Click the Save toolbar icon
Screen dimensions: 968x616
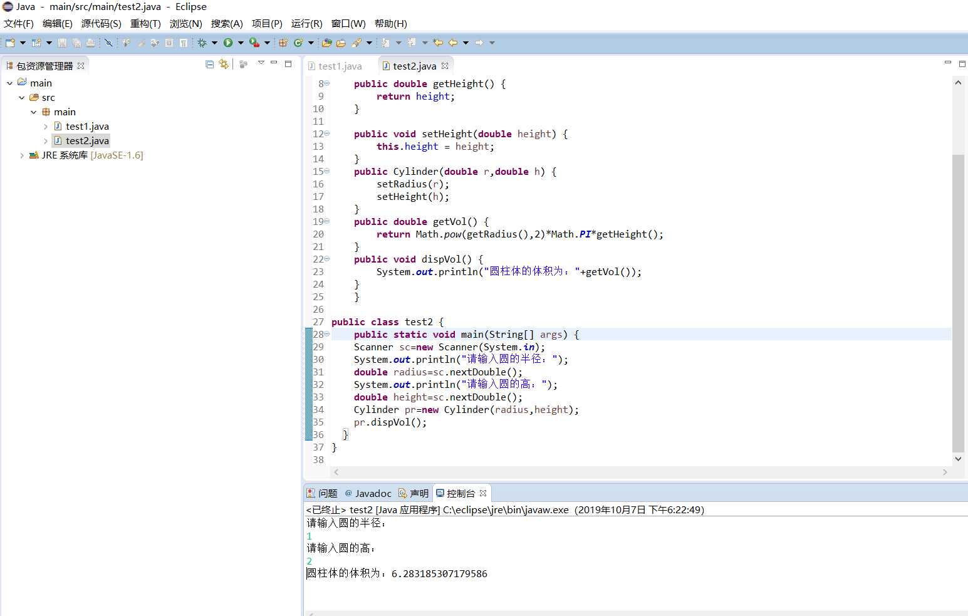coord(62,43)
